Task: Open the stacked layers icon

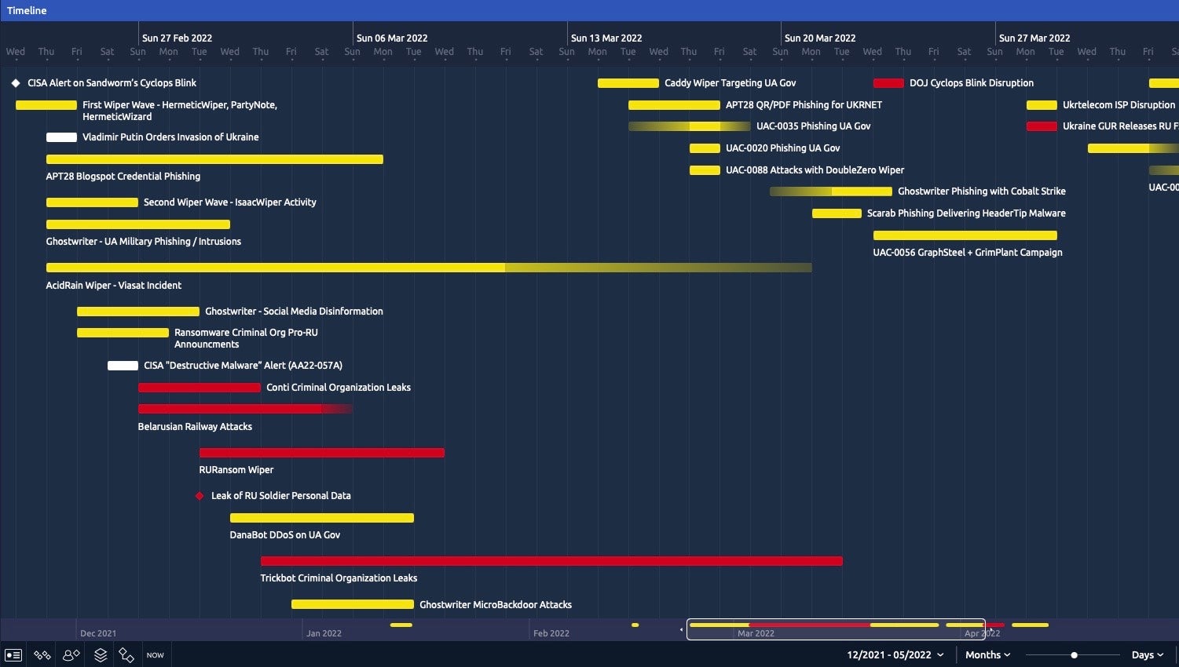Action: point(101,654)
